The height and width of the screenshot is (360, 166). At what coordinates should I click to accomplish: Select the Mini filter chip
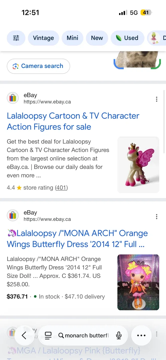[72, 38]
